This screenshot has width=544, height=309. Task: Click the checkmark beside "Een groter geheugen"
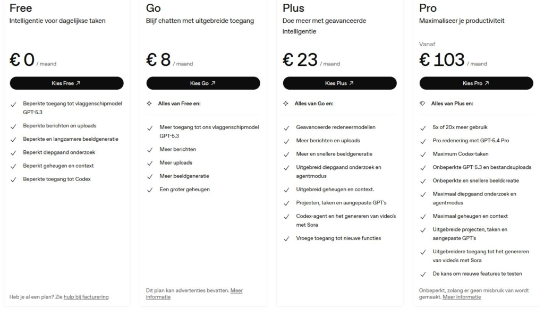(149, 190)
